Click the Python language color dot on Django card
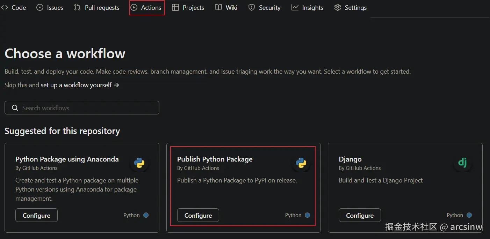 (x=469, y=215)
